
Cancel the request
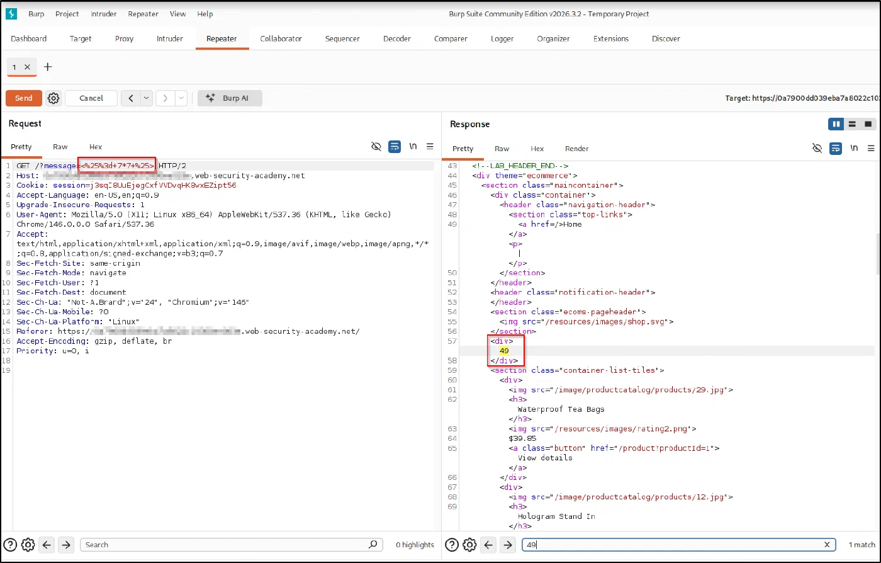pos(91,98)
